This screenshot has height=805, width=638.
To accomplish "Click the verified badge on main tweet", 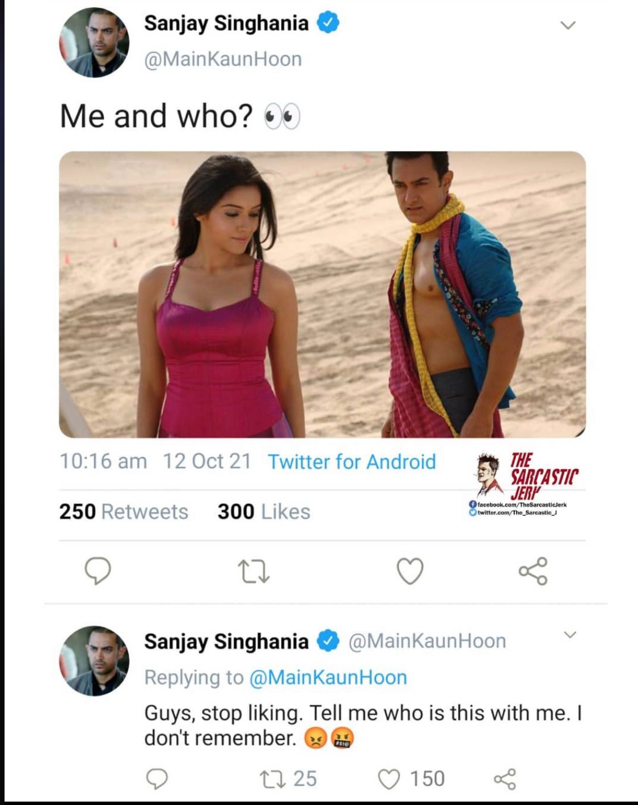I will tap(328, 23).
